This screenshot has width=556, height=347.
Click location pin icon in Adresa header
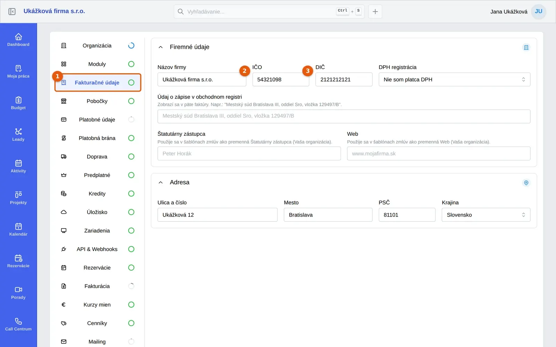point(526,183)
